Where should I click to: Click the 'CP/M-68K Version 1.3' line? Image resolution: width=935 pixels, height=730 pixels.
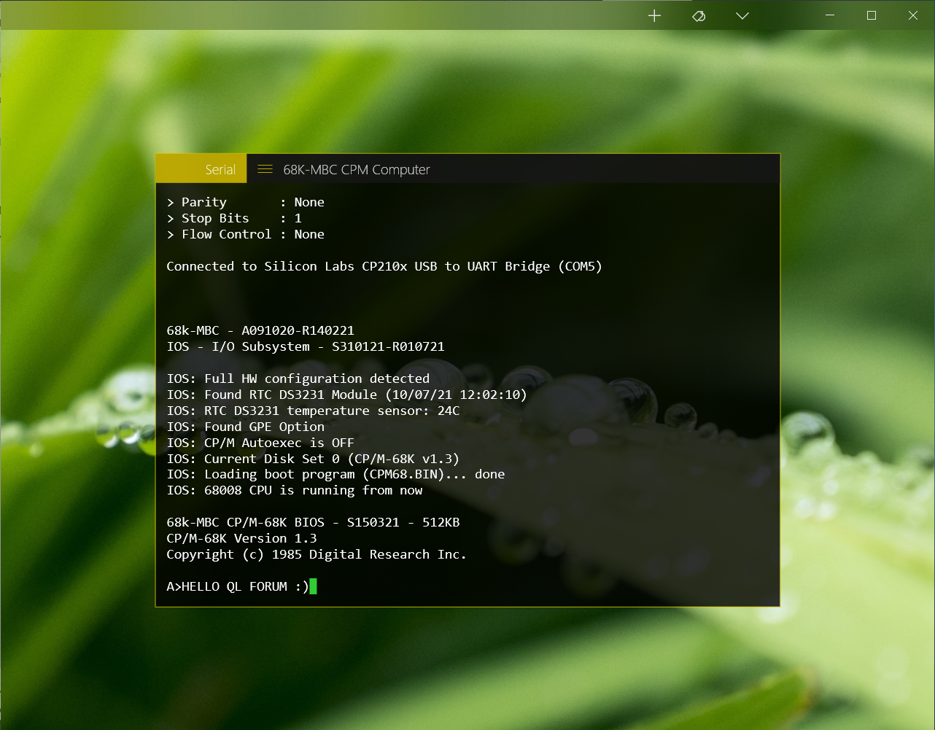(241, 538)
